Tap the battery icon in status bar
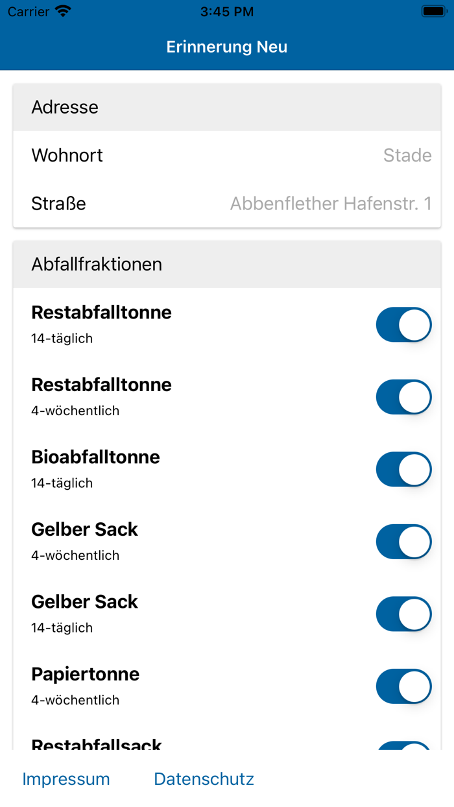Image resolution: width=454 pixels, height=807 pixels. click(433, 11)
